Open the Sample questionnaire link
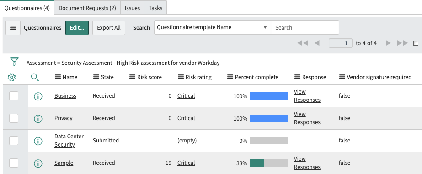This screenshot has width=422, height=174. tap(64, 163)
